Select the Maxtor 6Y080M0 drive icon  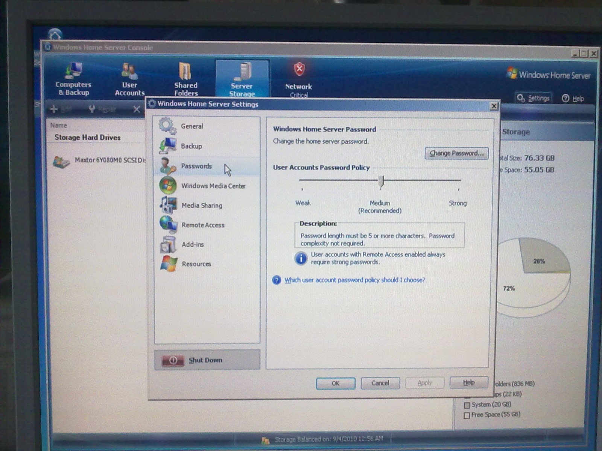(x=61, y=162)
